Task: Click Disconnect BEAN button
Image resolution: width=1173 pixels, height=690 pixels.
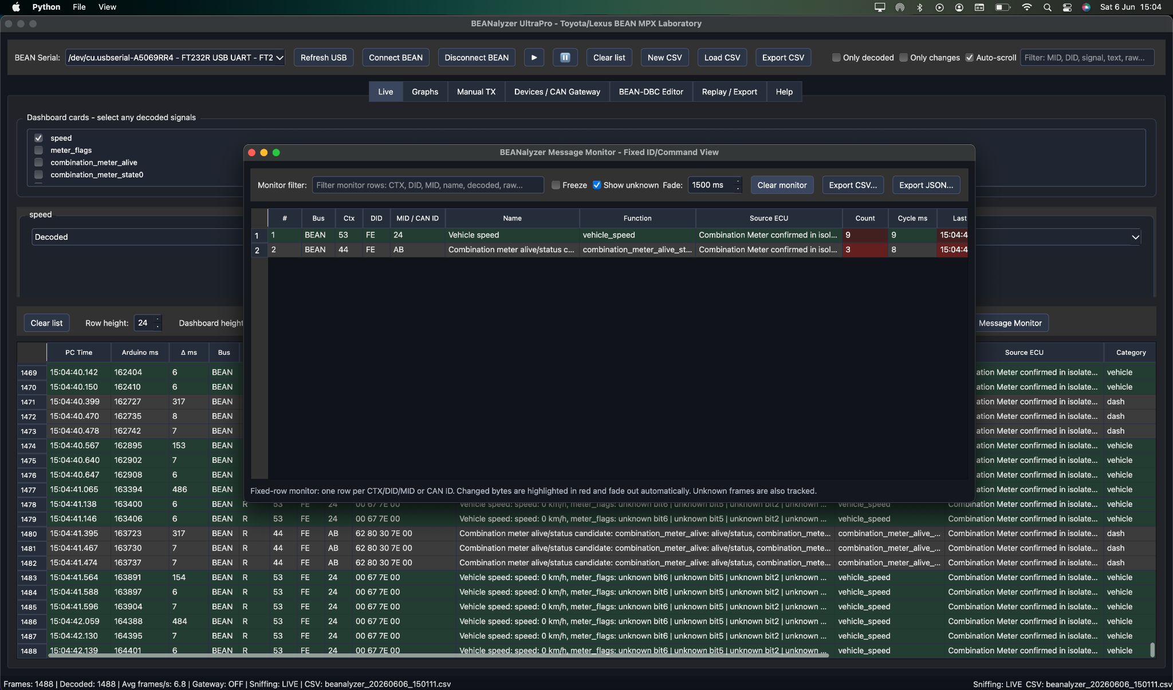Action: pyautogui.click(x=477, y=58)
